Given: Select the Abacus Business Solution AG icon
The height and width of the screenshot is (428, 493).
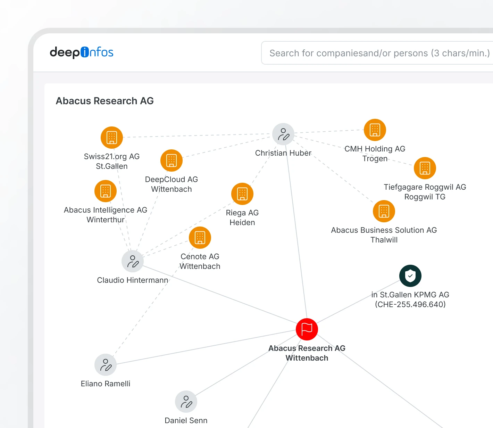Looking at the screenshot, I should tap(384, 211).
